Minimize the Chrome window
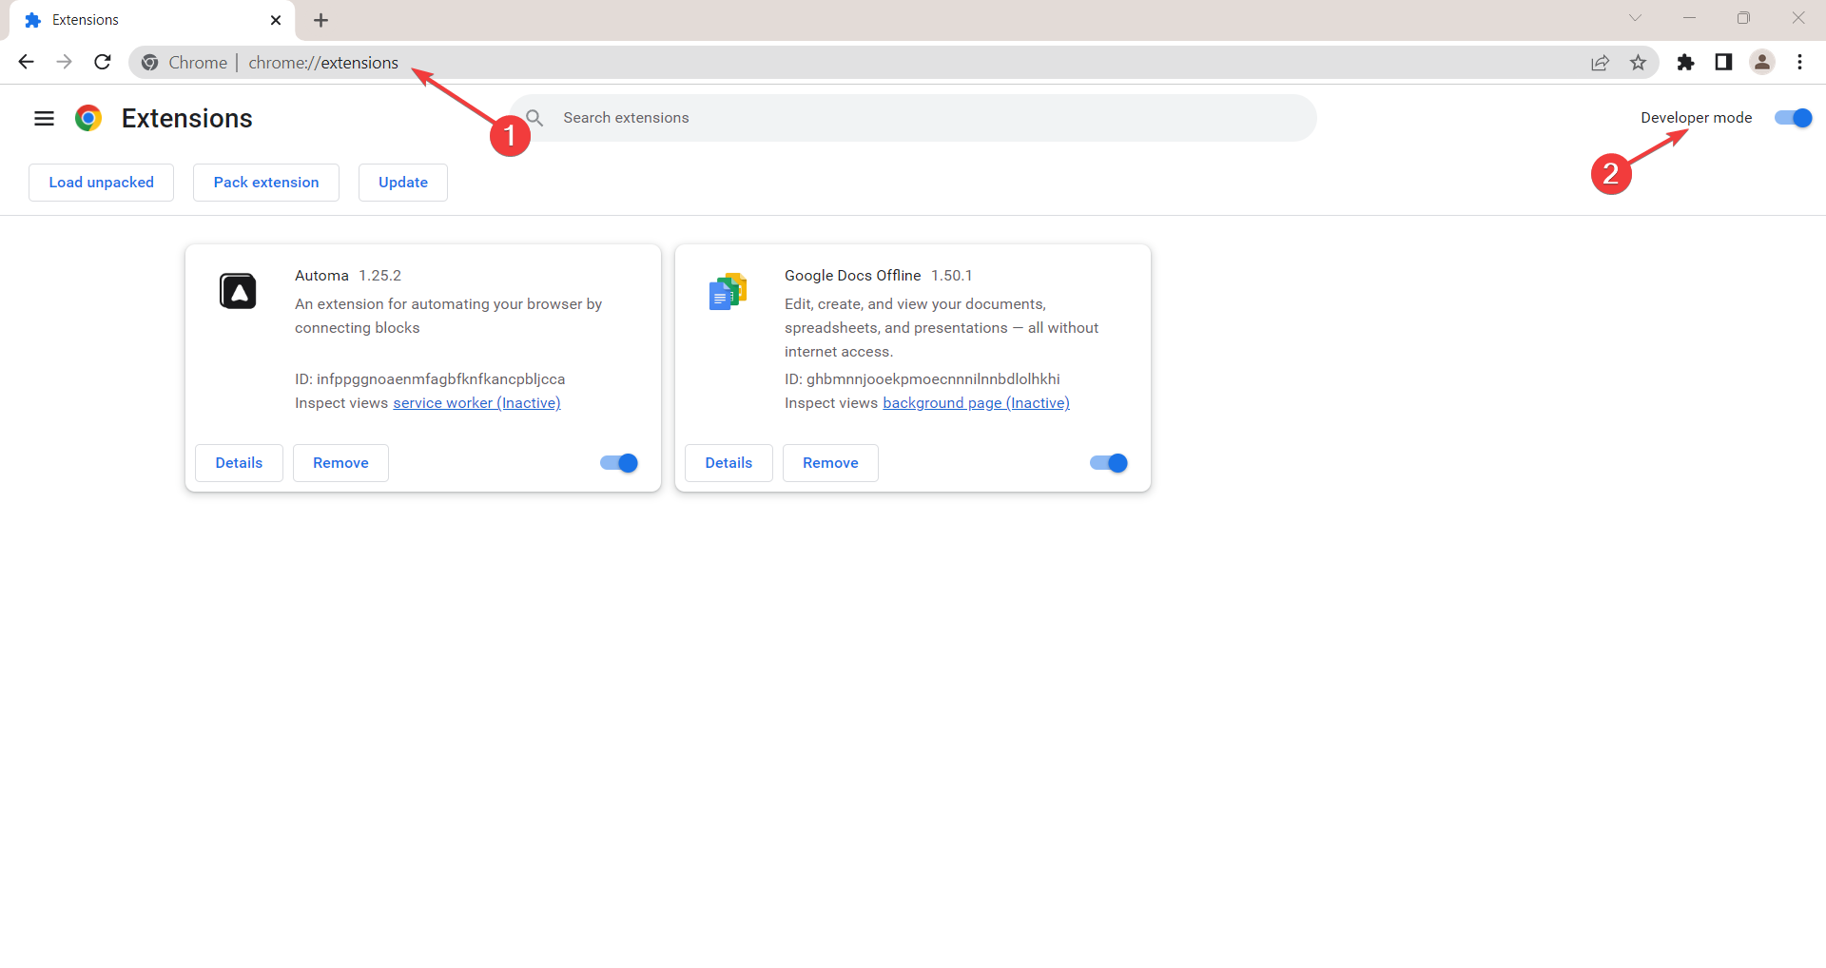Image resolution: width=1826 pixels, height=968 pixels. point(1689,18)
